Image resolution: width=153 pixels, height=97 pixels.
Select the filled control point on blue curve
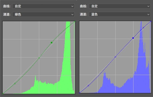(133, 38)
